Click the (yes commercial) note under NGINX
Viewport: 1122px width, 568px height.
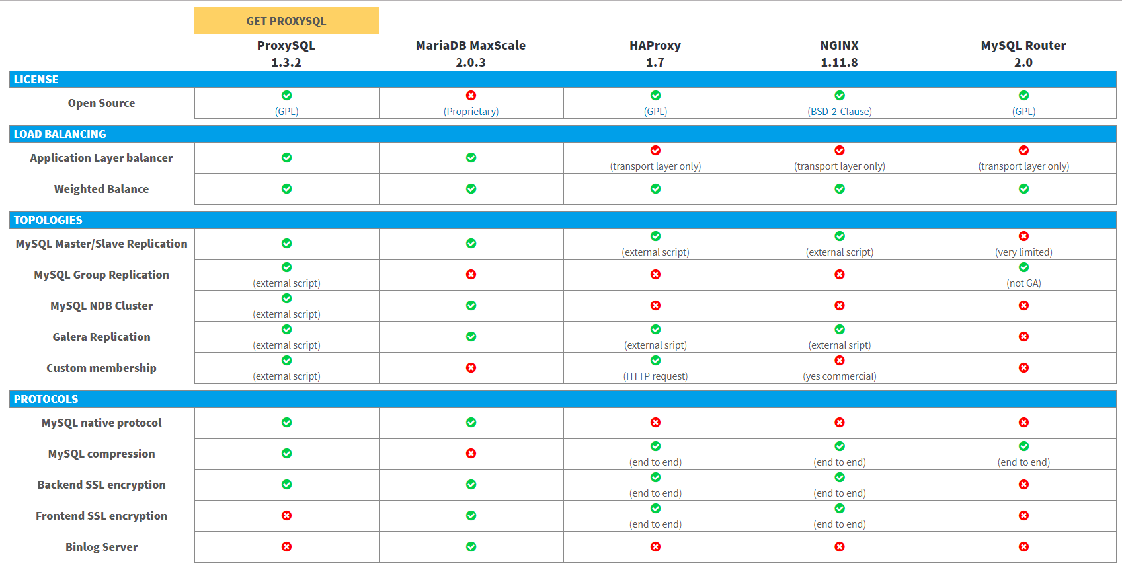840,376
